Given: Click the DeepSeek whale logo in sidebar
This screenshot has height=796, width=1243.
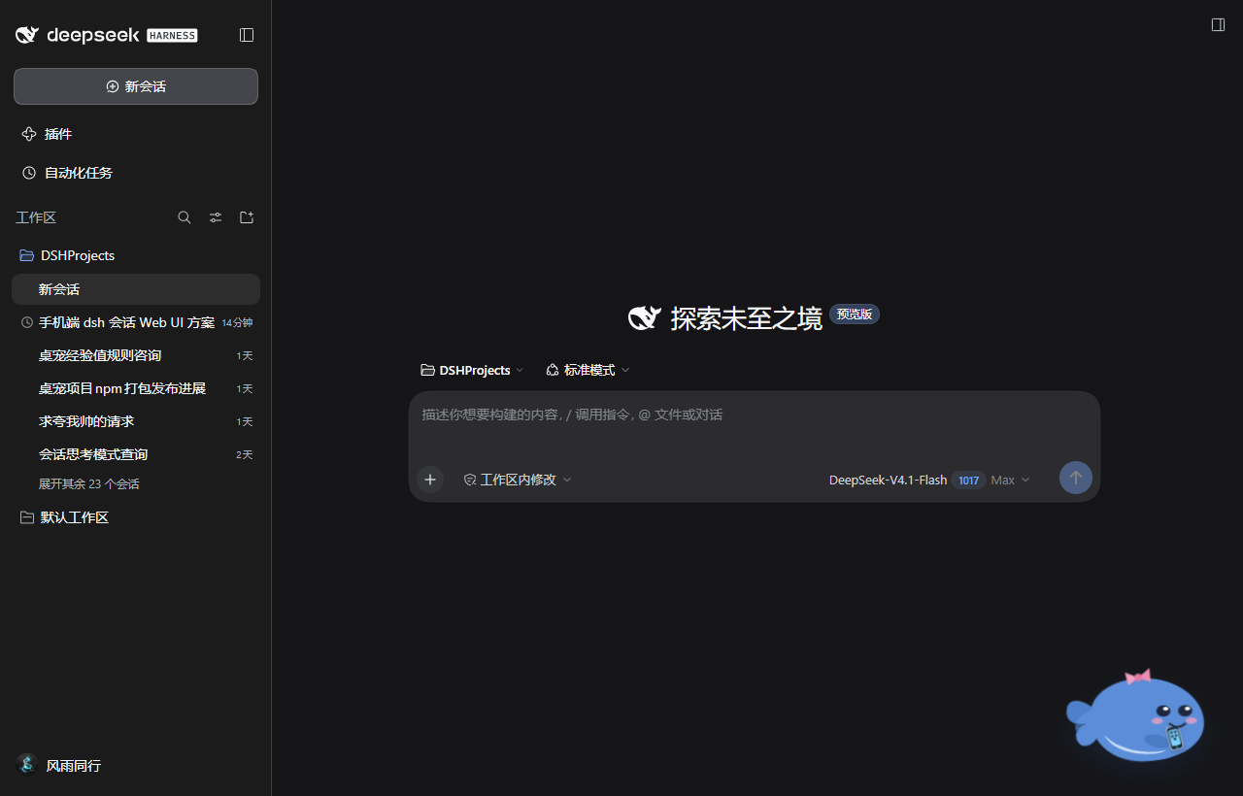Looking at the screenshot, I should [27, 35].
